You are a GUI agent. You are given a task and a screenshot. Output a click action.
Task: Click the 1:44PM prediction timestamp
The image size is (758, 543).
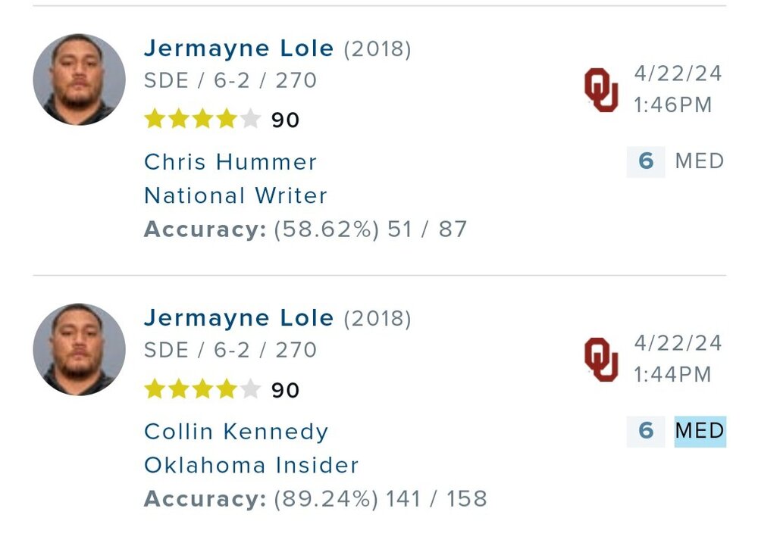[x=673, y=374]
